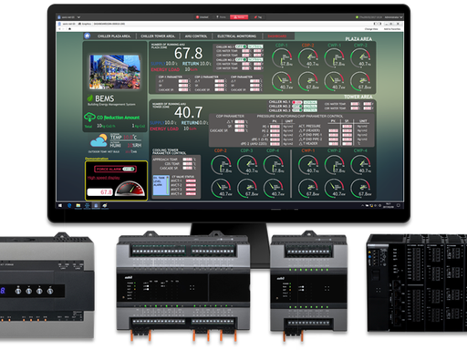Click the CT tank level alarm bar
The image size is (467, 350).
click(168, 185)
